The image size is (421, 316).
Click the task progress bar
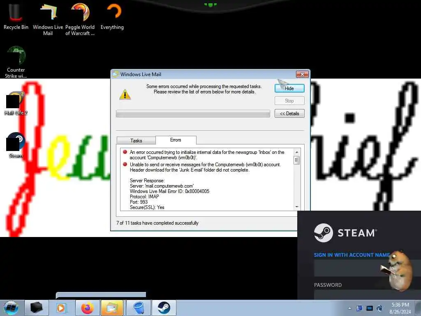click(x=193, y=114)
